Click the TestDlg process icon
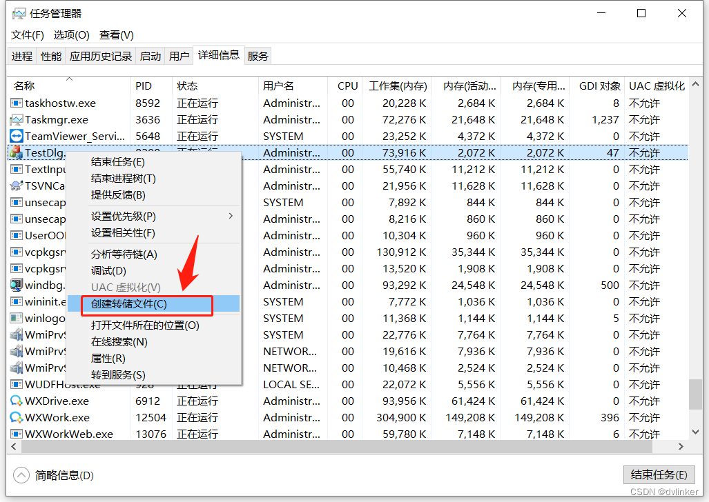This screenshot has width=709, height=502. tap(17, 152)
